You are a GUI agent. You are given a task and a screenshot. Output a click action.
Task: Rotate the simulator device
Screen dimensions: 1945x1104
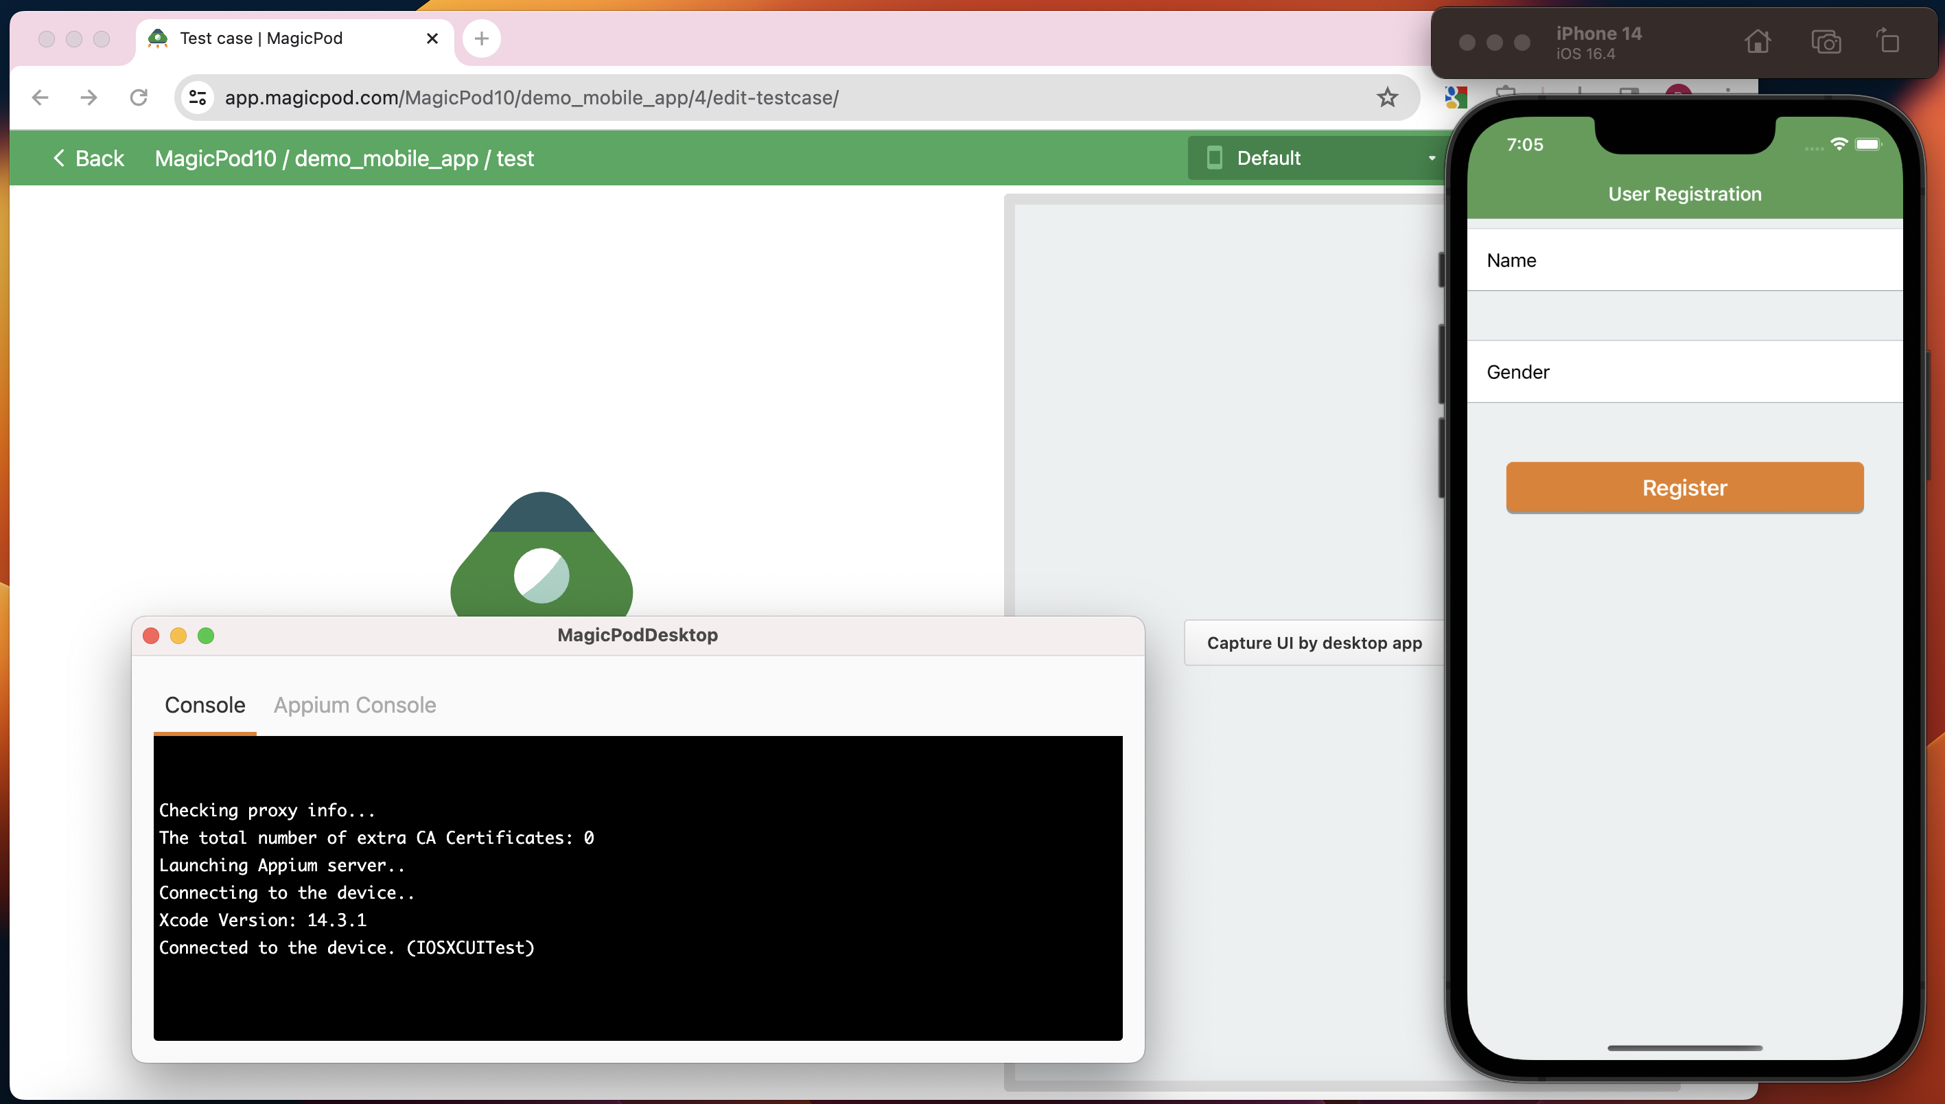click(x=1888, y=41)
